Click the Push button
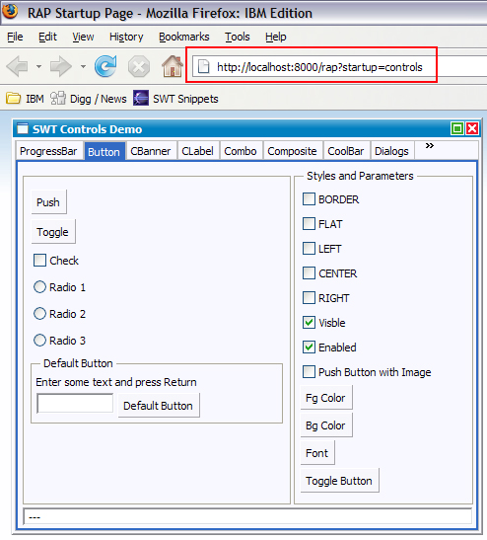The image size is (487, 540). 48,201
